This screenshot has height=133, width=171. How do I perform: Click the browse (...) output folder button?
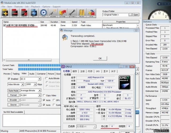tap(130, 15)
